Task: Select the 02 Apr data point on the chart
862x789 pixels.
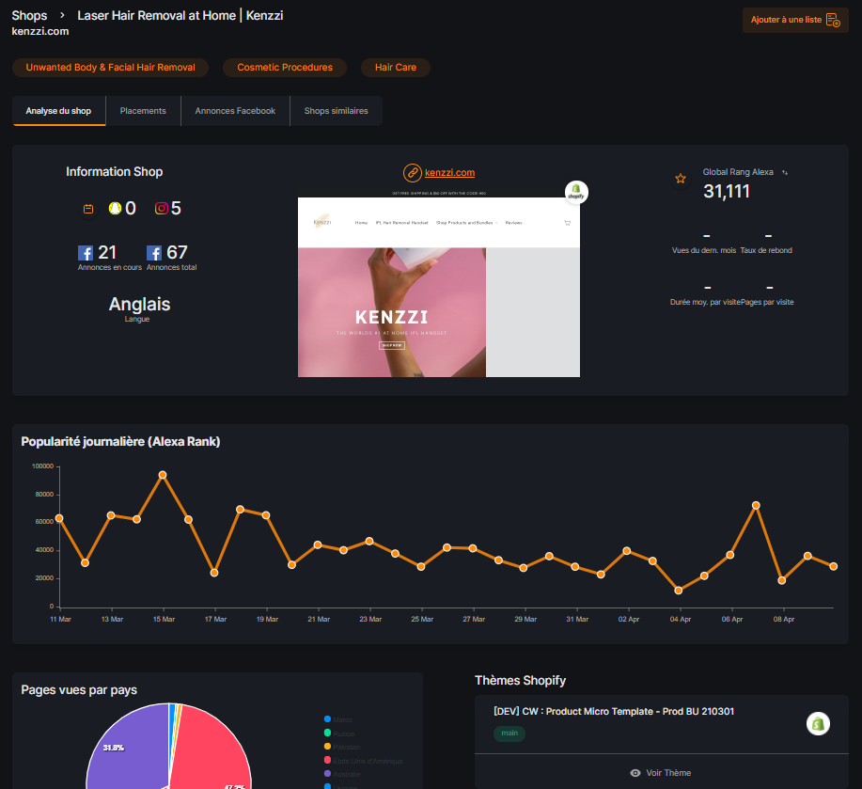Action: tap(627, 551)
